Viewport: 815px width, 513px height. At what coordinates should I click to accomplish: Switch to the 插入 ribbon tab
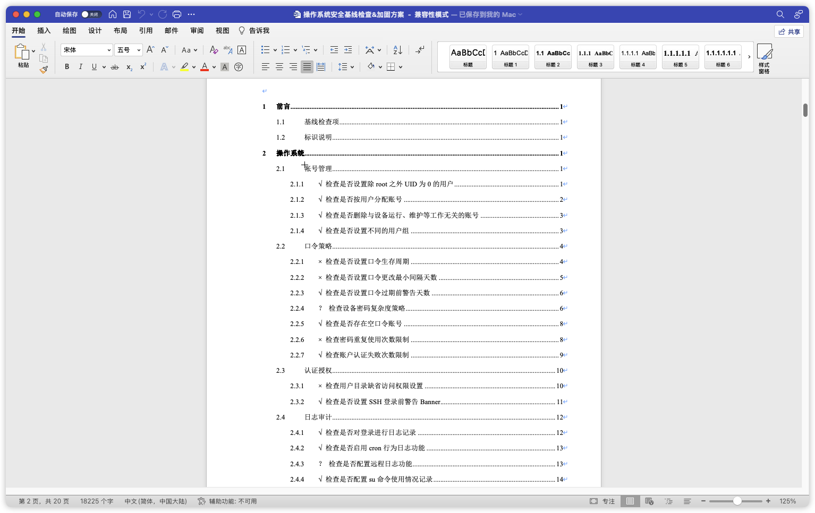44,31
